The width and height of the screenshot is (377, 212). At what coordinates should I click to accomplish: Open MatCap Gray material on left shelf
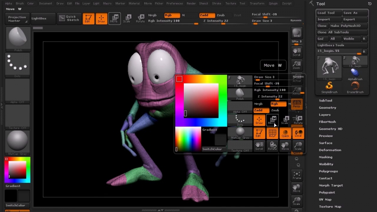click(x=17, y=143)
